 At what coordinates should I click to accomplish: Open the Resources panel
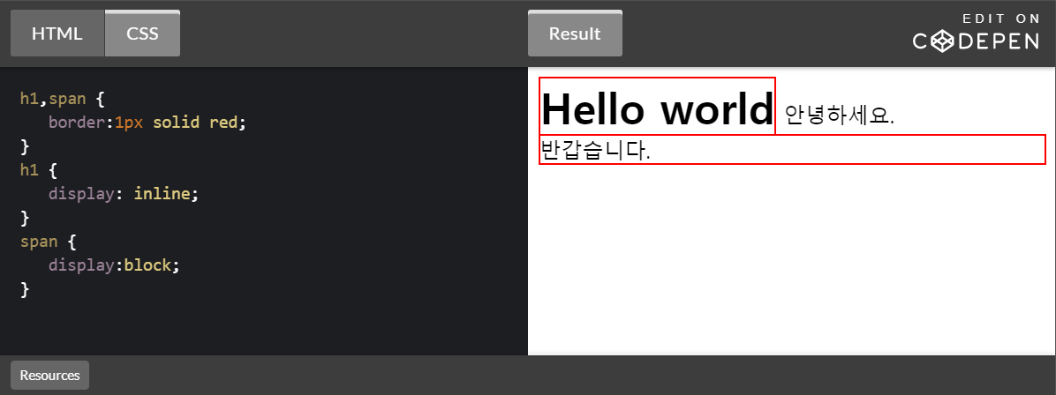49,375
